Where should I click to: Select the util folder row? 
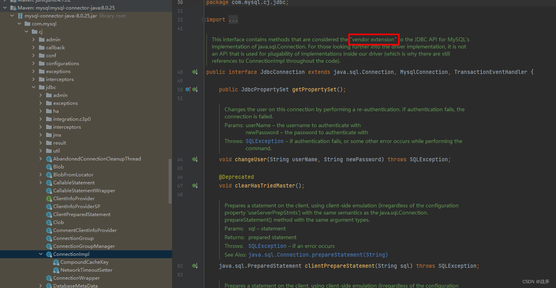86,151
